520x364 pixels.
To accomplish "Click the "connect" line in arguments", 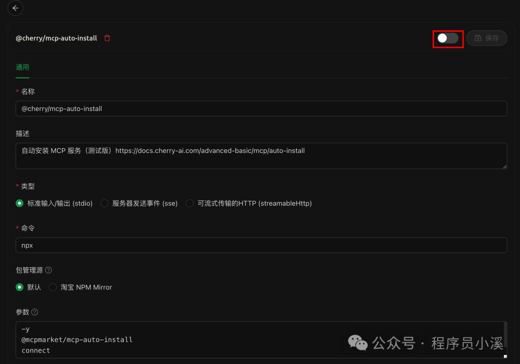I will click(x=36, y=351).
